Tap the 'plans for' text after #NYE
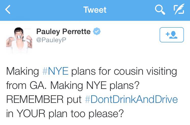The image size is (190, 125). click(x=91, y=72)
